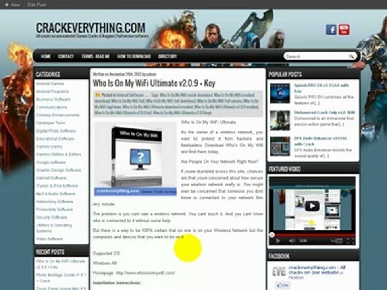Open the Internet Software category

click(51, 178)
